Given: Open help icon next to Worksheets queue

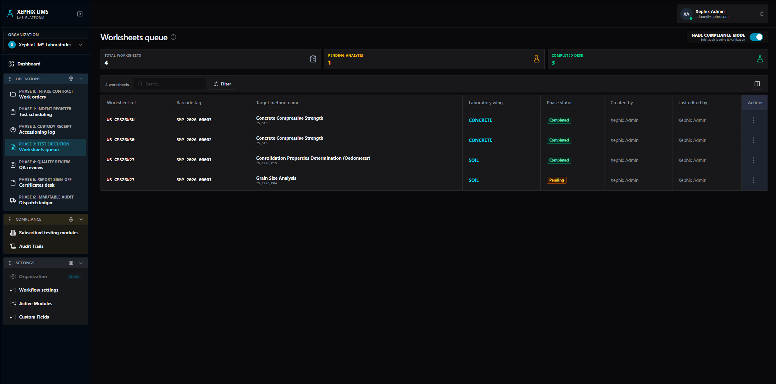Looking at the screenshot, I should (173, 37).
